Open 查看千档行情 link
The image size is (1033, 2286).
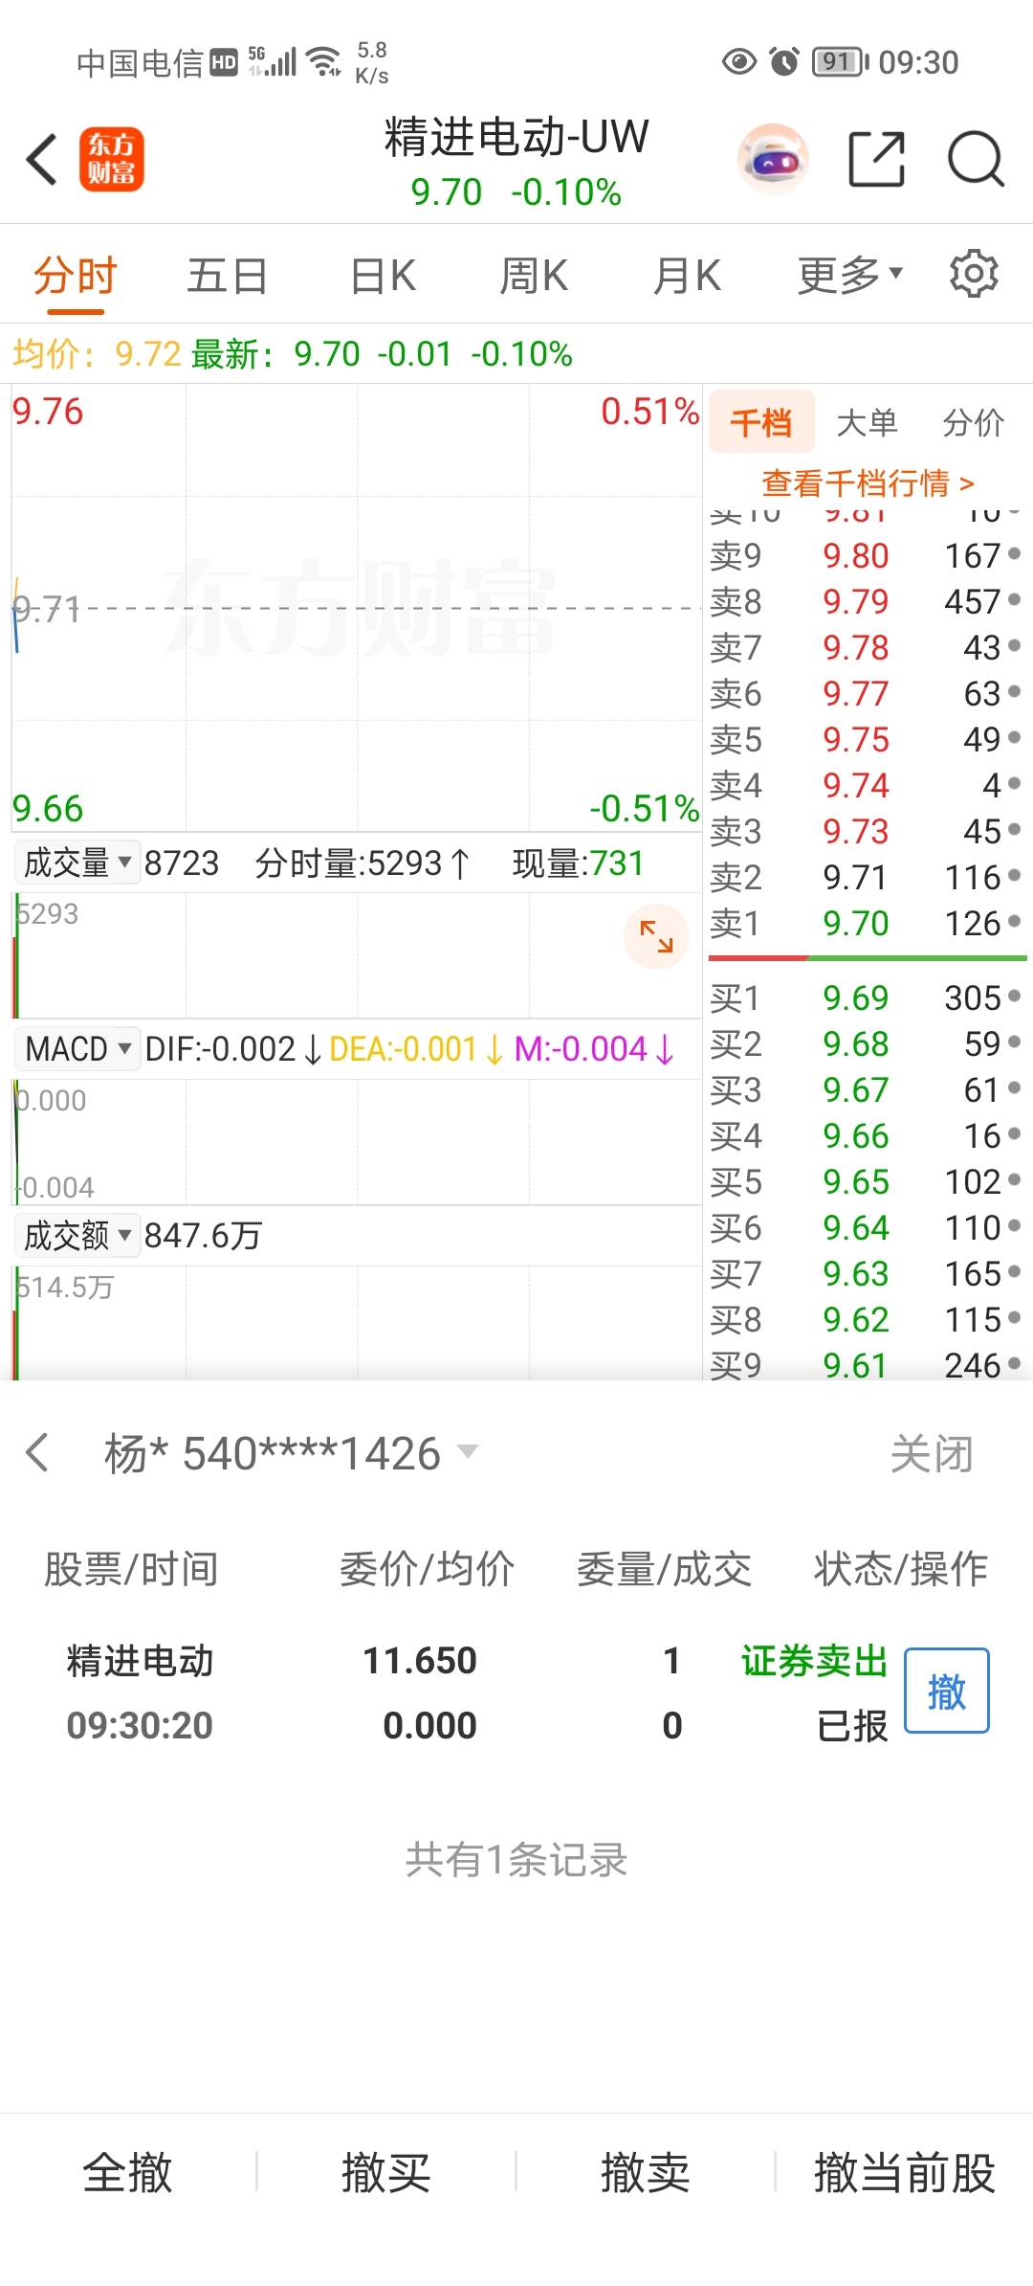coord(868,483)
